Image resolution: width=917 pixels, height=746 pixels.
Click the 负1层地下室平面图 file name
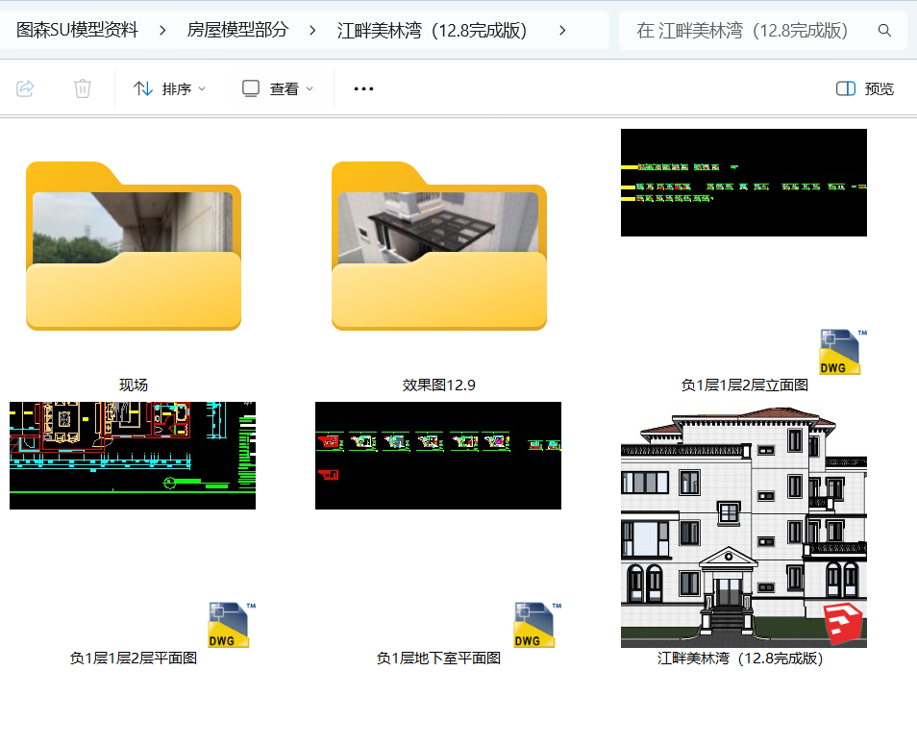coord(438,659)
